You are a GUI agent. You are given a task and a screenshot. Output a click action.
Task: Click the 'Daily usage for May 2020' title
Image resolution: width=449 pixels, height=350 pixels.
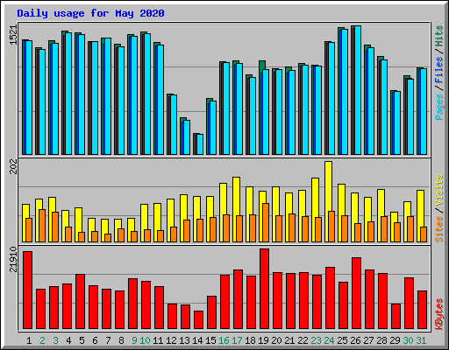tap(90, 13)
